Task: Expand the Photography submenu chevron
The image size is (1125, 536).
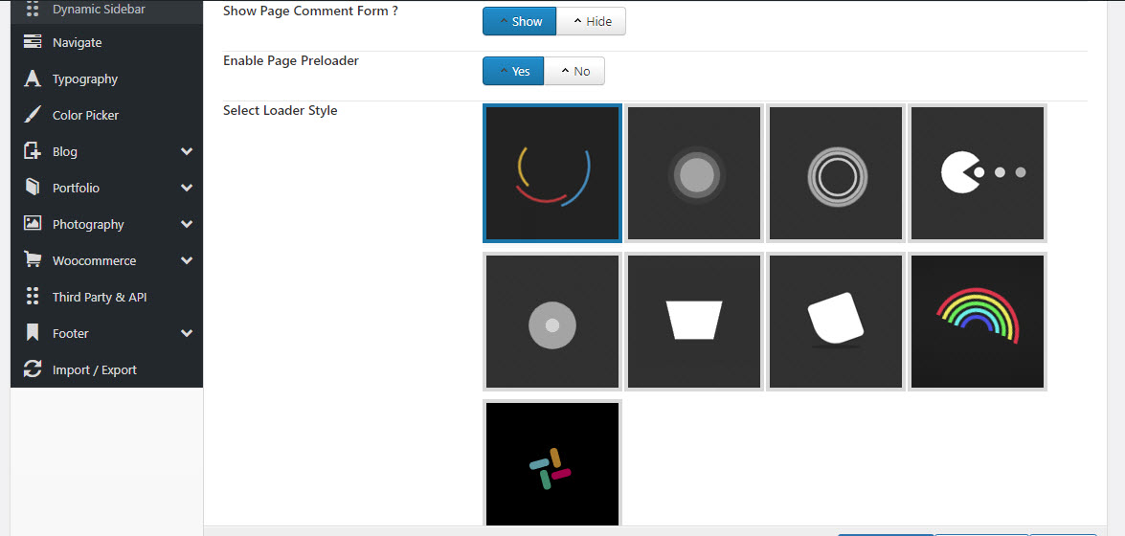Action: pyautogui.click(x=187, y=224)
